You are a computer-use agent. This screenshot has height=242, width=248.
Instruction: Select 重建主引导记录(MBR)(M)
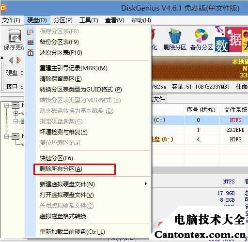(74, 68)
